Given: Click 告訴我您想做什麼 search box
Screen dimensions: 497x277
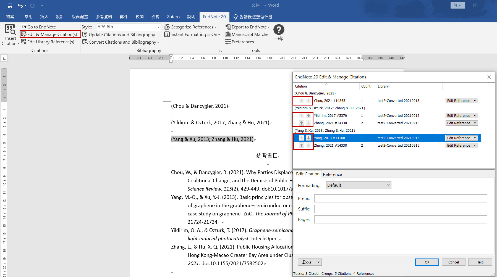Looking at the screenshot, I should pos(253,17).
